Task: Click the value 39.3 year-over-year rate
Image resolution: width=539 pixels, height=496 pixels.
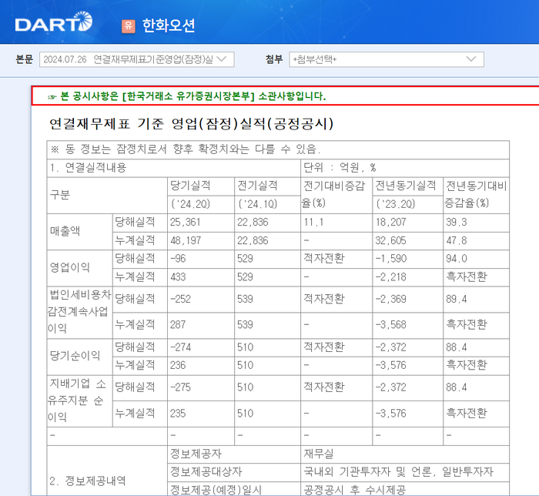Action: (x=457, y=223)
